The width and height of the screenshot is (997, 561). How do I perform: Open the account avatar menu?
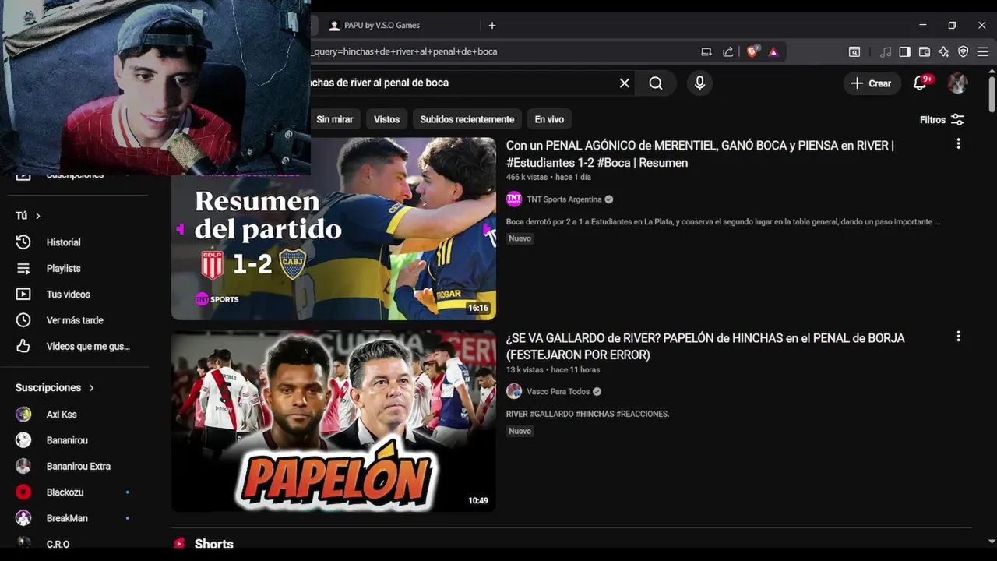click(957, 83)
